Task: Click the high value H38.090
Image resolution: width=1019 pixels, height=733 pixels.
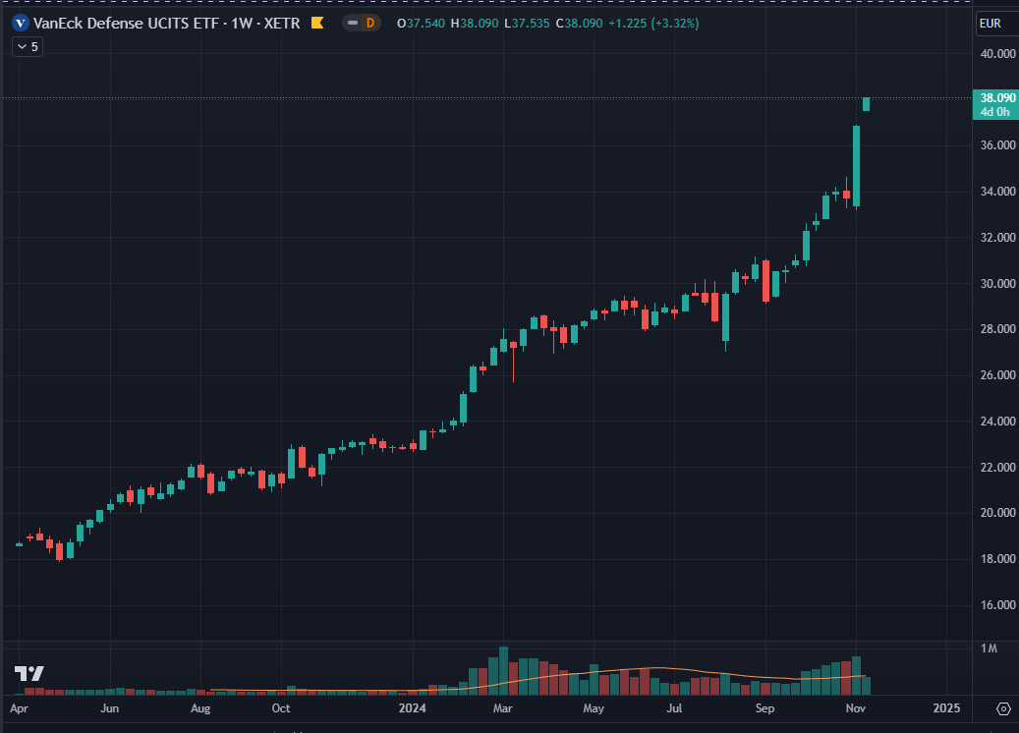Action: coord(475,24)
